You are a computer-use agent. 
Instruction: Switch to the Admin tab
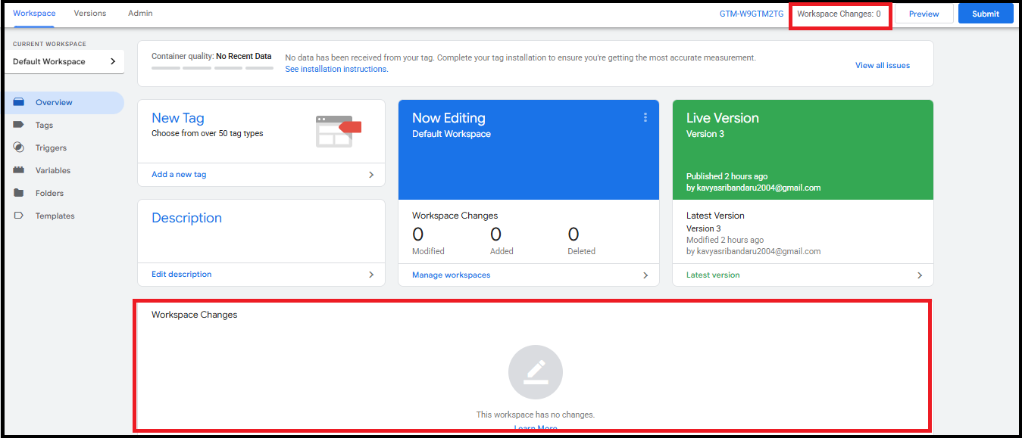140,14
